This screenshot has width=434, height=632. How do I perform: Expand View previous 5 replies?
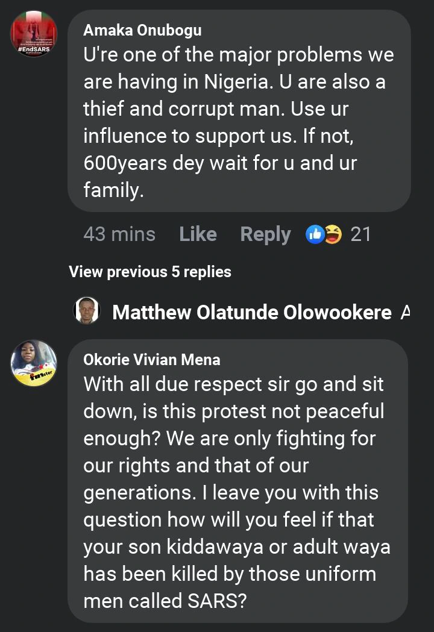[x=150, y=272]
